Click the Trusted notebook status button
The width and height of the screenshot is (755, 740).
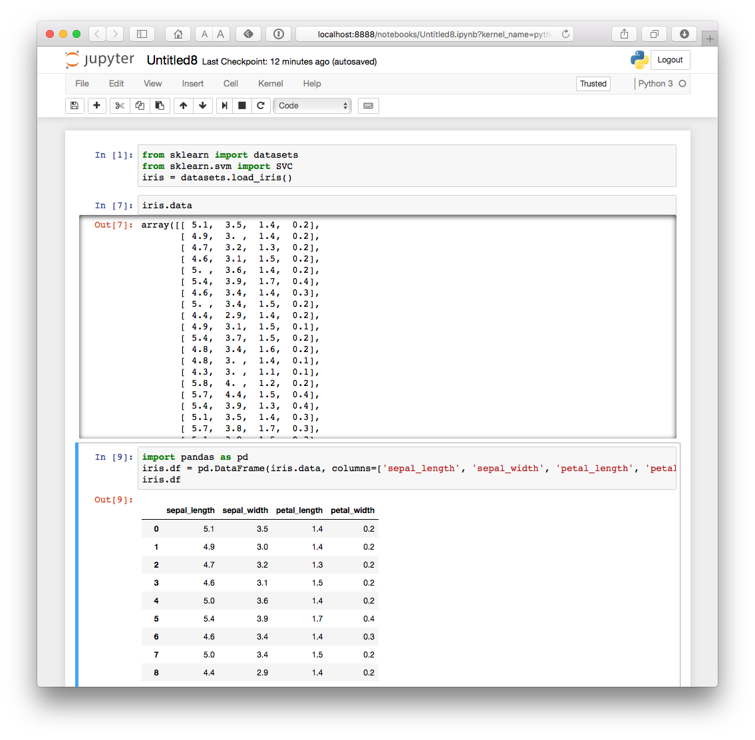(x=593, y=83)
